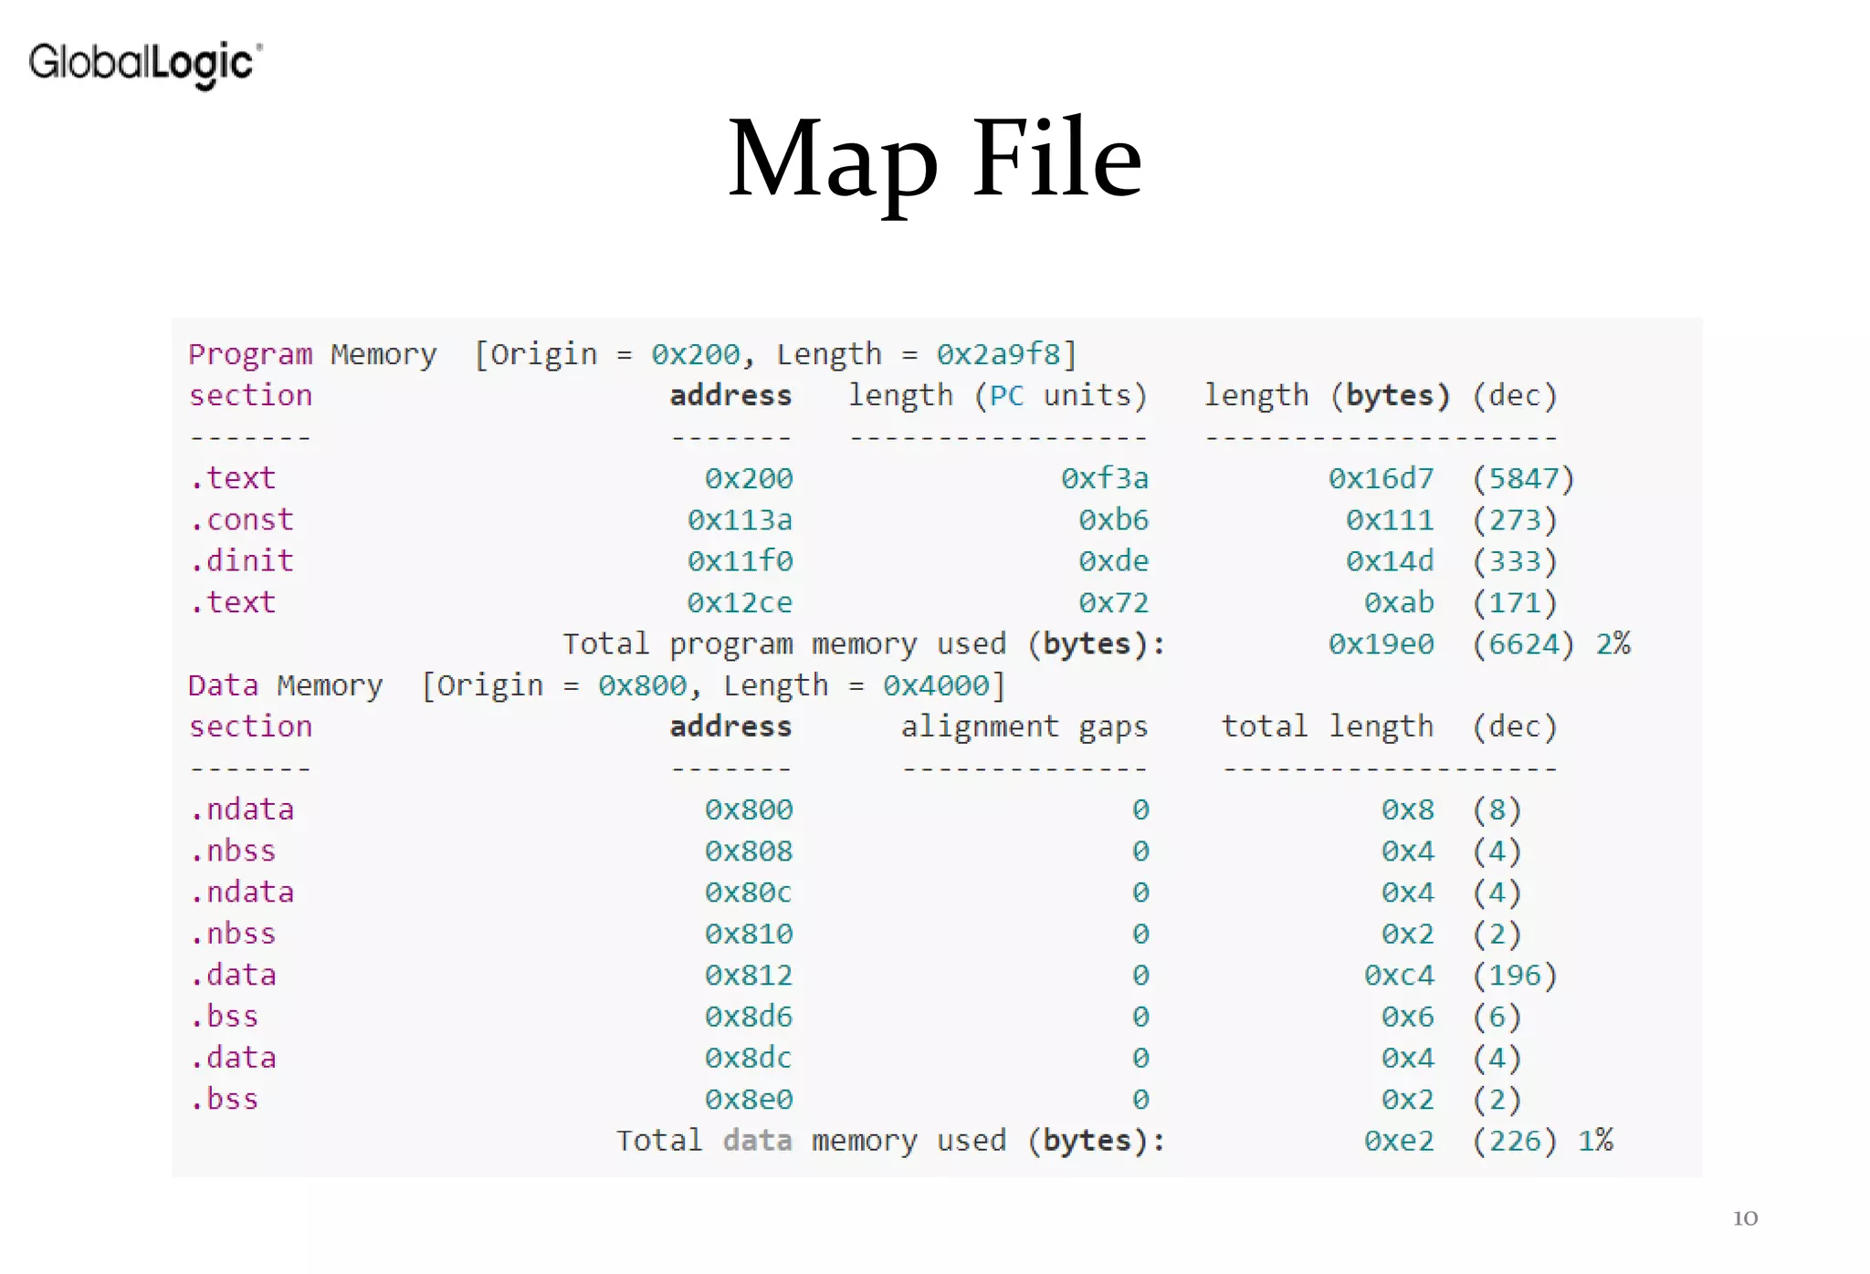
Task: Click the 1% data usage figure
Action: tap(1595, 1141)
